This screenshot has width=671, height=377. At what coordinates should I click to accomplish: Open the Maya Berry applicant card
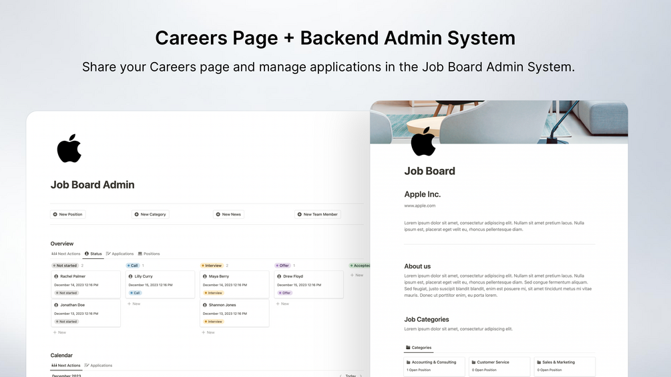(x=234, y=284)
